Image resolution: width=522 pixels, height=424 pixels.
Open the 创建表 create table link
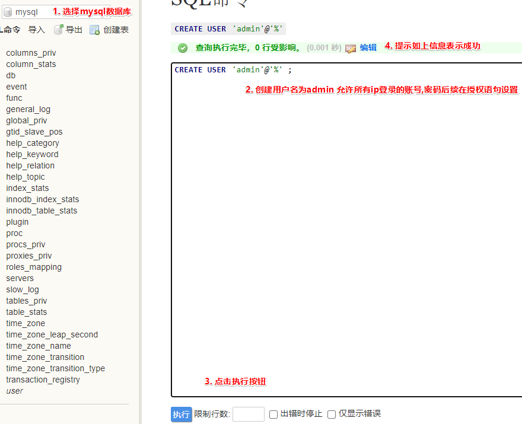pyautogui.click(x=116, y=30)
